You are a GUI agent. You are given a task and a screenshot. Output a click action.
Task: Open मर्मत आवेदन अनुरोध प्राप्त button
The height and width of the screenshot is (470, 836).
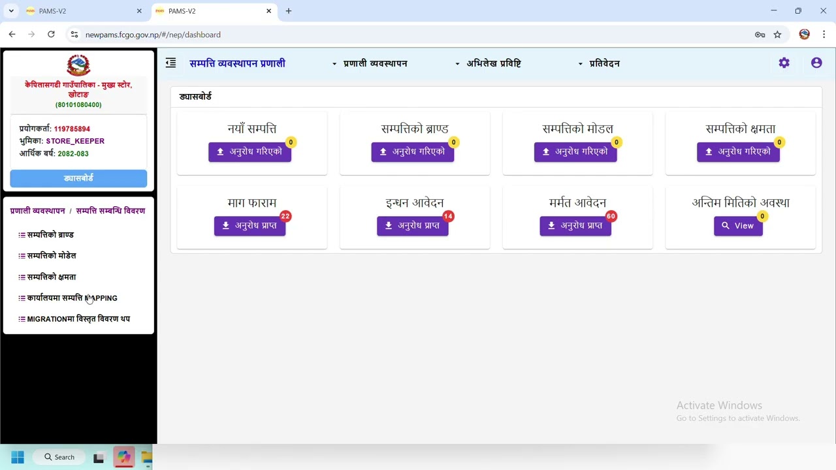click(x=575, y=226)
